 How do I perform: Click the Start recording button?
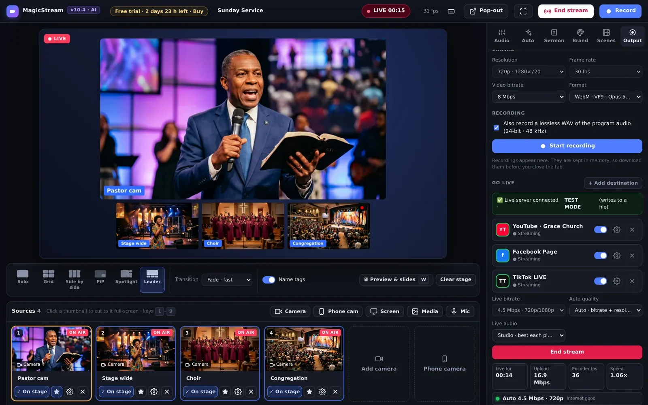tap(567, 146)
